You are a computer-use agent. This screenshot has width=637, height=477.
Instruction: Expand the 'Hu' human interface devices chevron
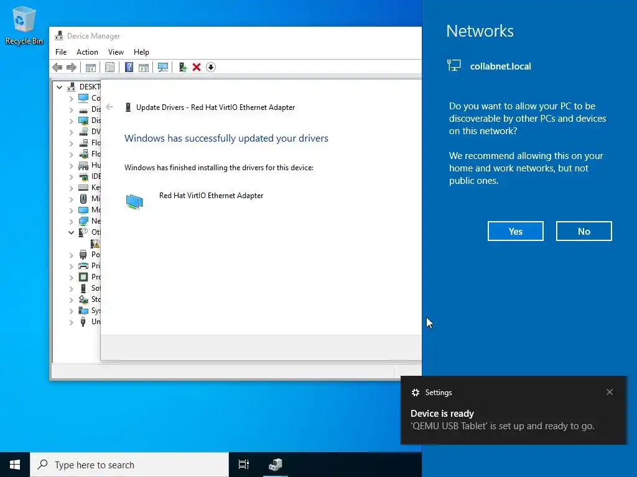click(x=71, y=165)
